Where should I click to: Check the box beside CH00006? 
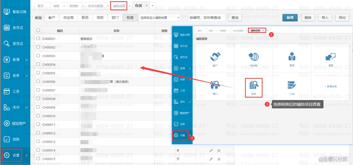tap(38, 81)
